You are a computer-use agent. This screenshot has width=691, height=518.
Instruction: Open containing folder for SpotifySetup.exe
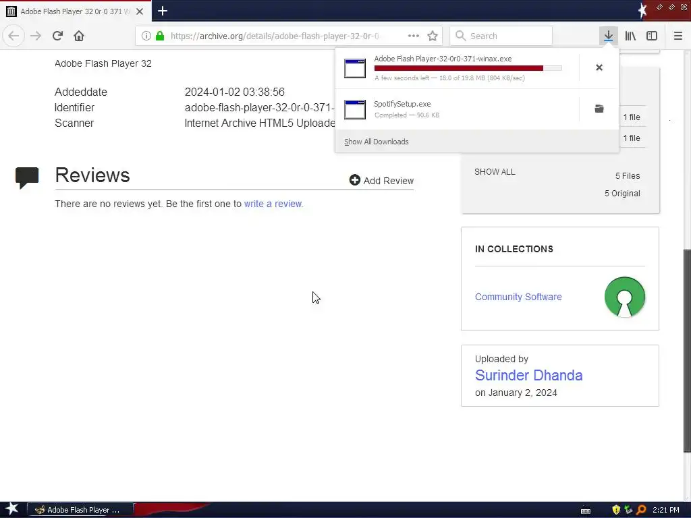pos(599,109)
